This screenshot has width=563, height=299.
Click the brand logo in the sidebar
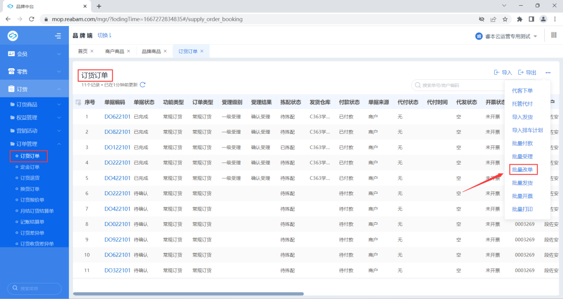(x=13, y=36)
